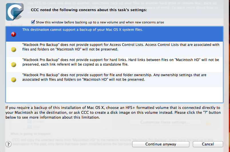Viewport: 230px width, 152px height.
Task: Select the system files backup concern row
Action: 114,34
